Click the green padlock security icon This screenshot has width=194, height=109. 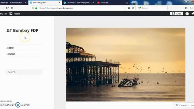[36, 8]
